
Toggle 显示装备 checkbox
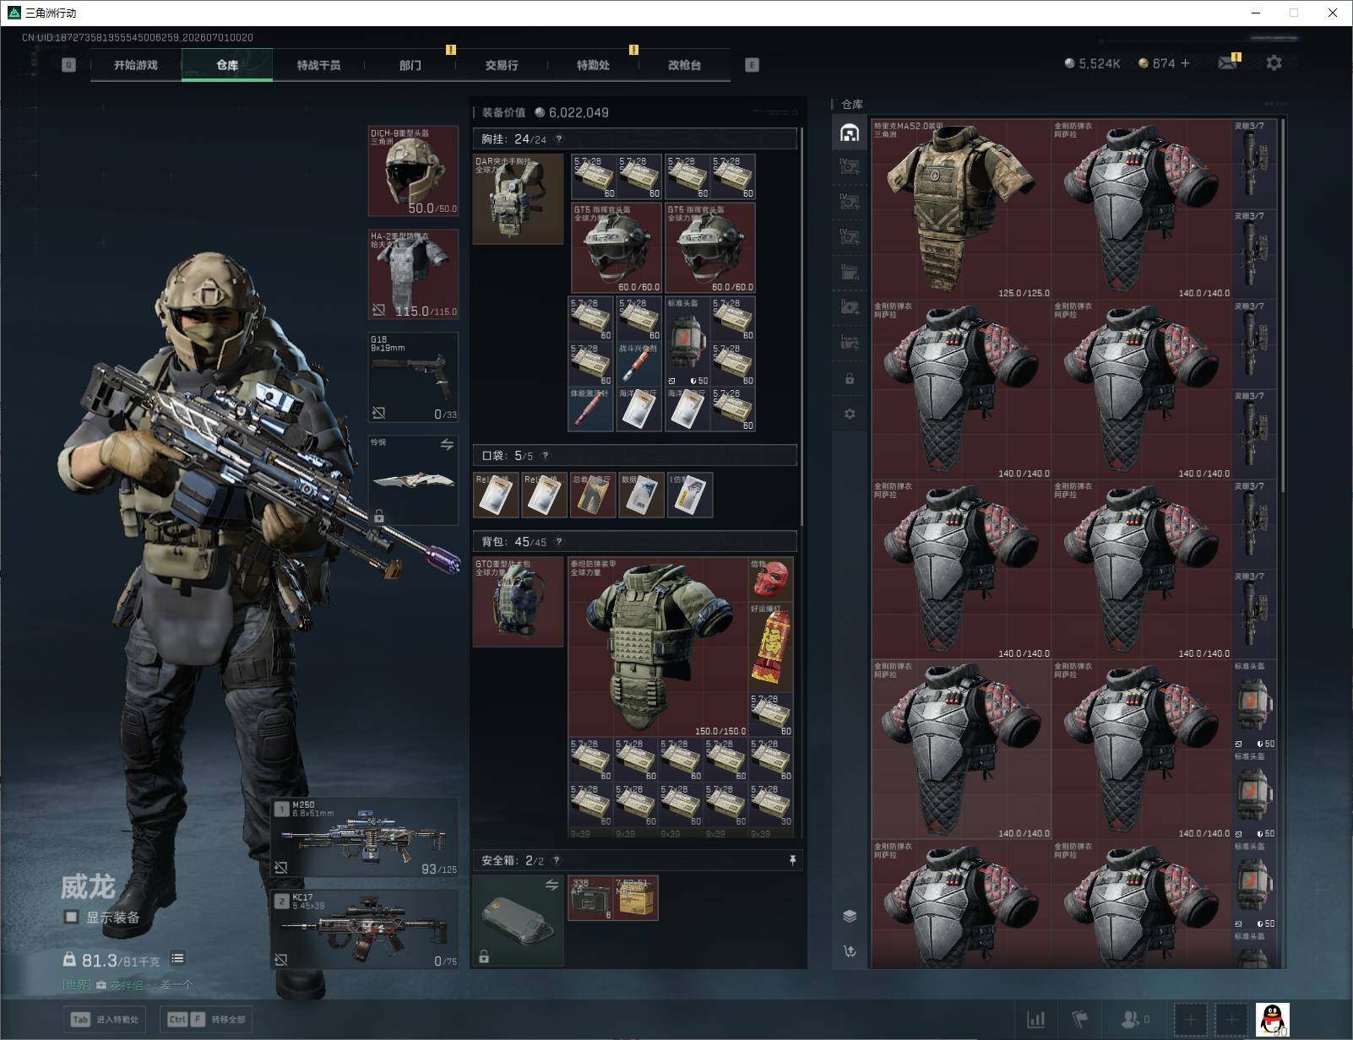click(72, 917)
